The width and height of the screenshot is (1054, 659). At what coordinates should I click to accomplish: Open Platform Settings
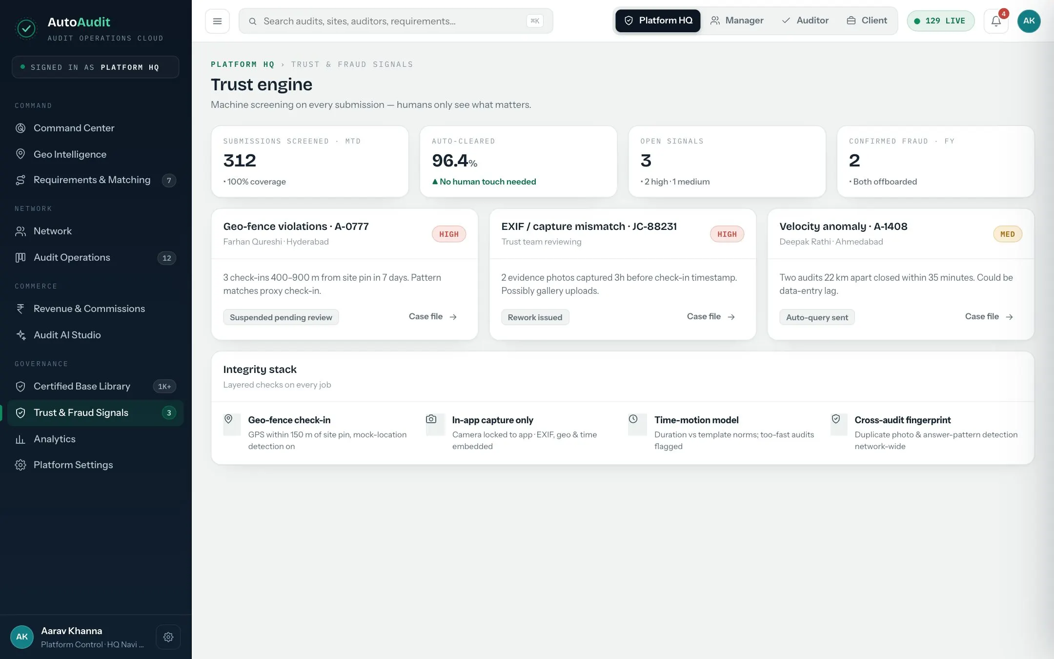pyautogui.click(x=95, y=465)
